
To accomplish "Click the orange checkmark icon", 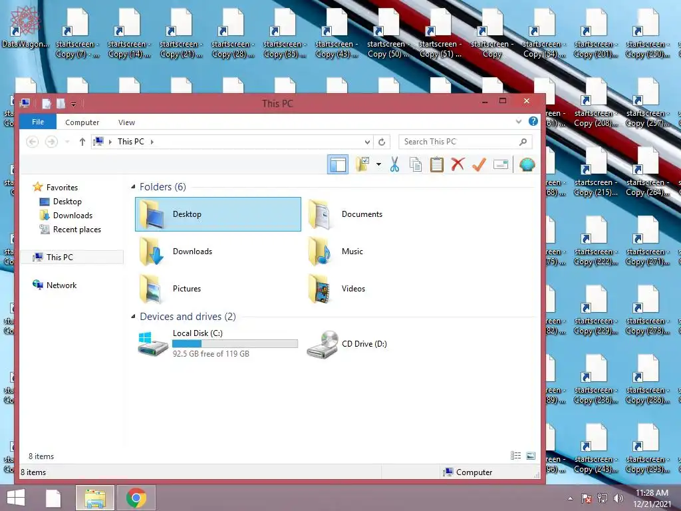I will 479,164.
